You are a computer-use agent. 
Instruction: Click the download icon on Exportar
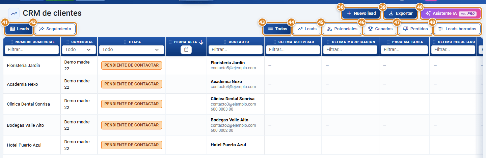point(391,13)
